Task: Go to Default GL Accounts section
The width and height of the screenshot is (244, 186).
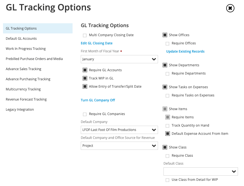Action: pos(21,39)
